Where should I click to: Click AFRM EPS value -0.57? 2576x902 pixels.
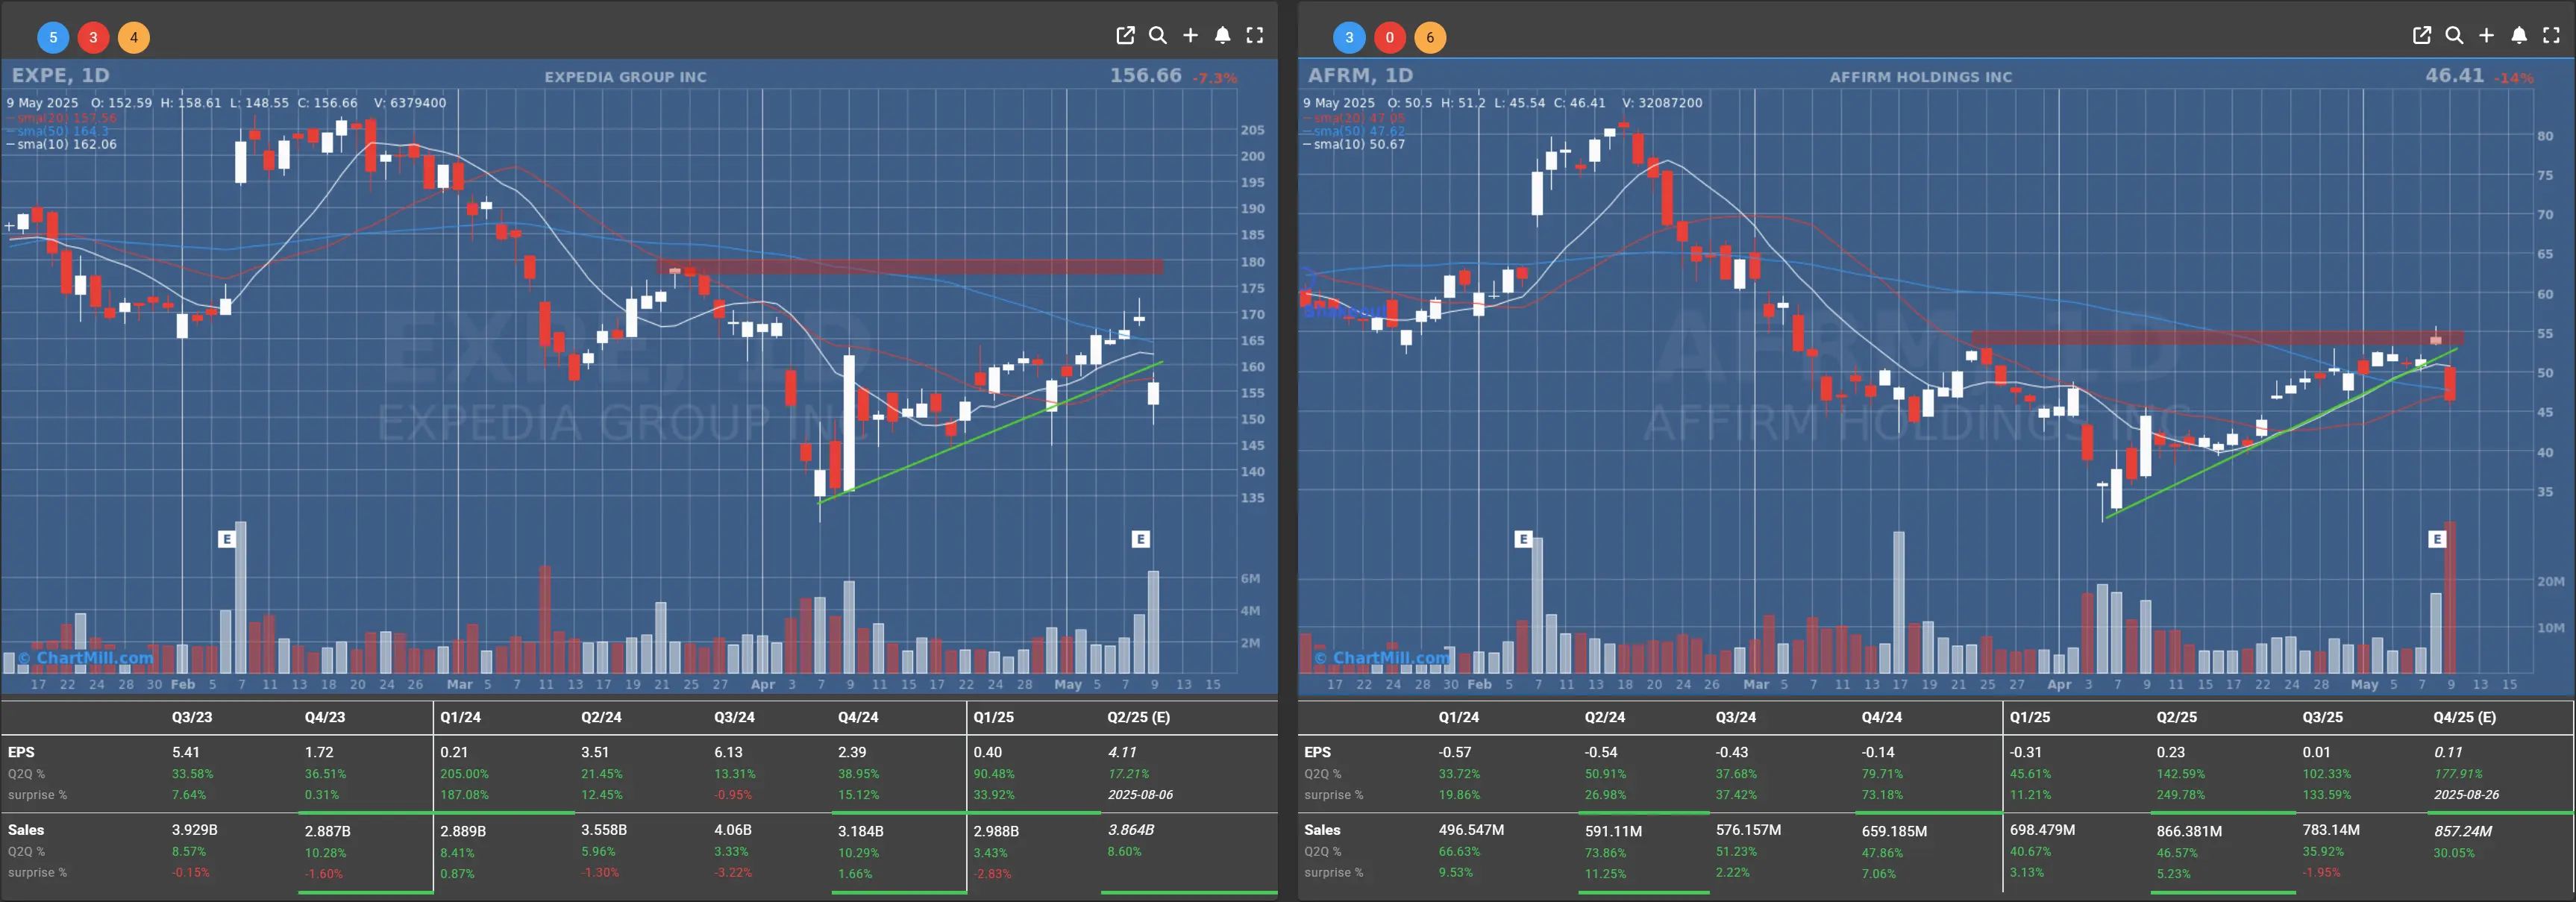pyautogui.click(x=1455, y=752)
